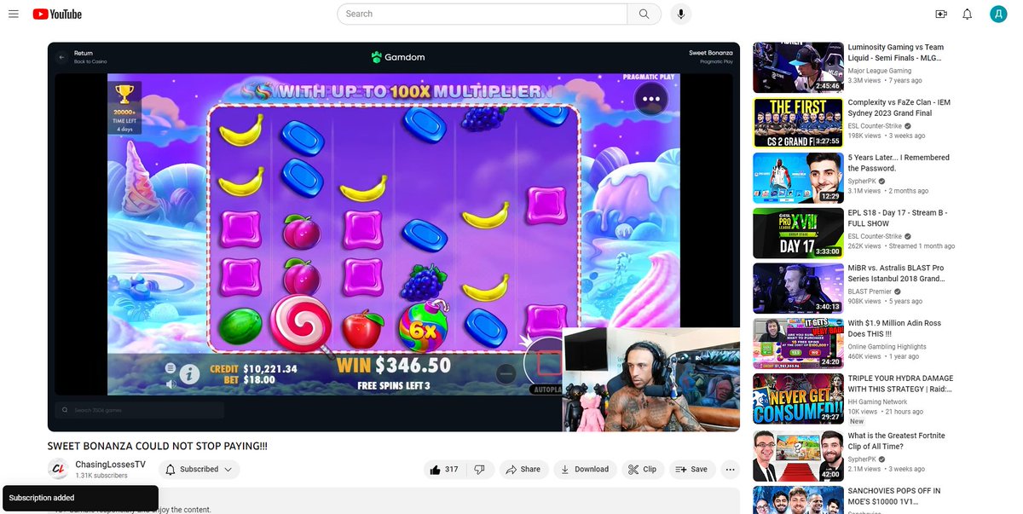Save the video to a playlist

691,469
